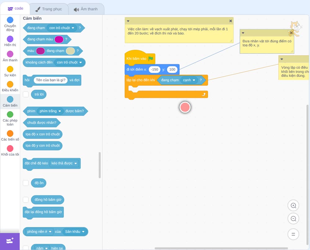This screenshot has height=250, width=310.
Task: Click the x value field showing -150
Action: [154, 69]
